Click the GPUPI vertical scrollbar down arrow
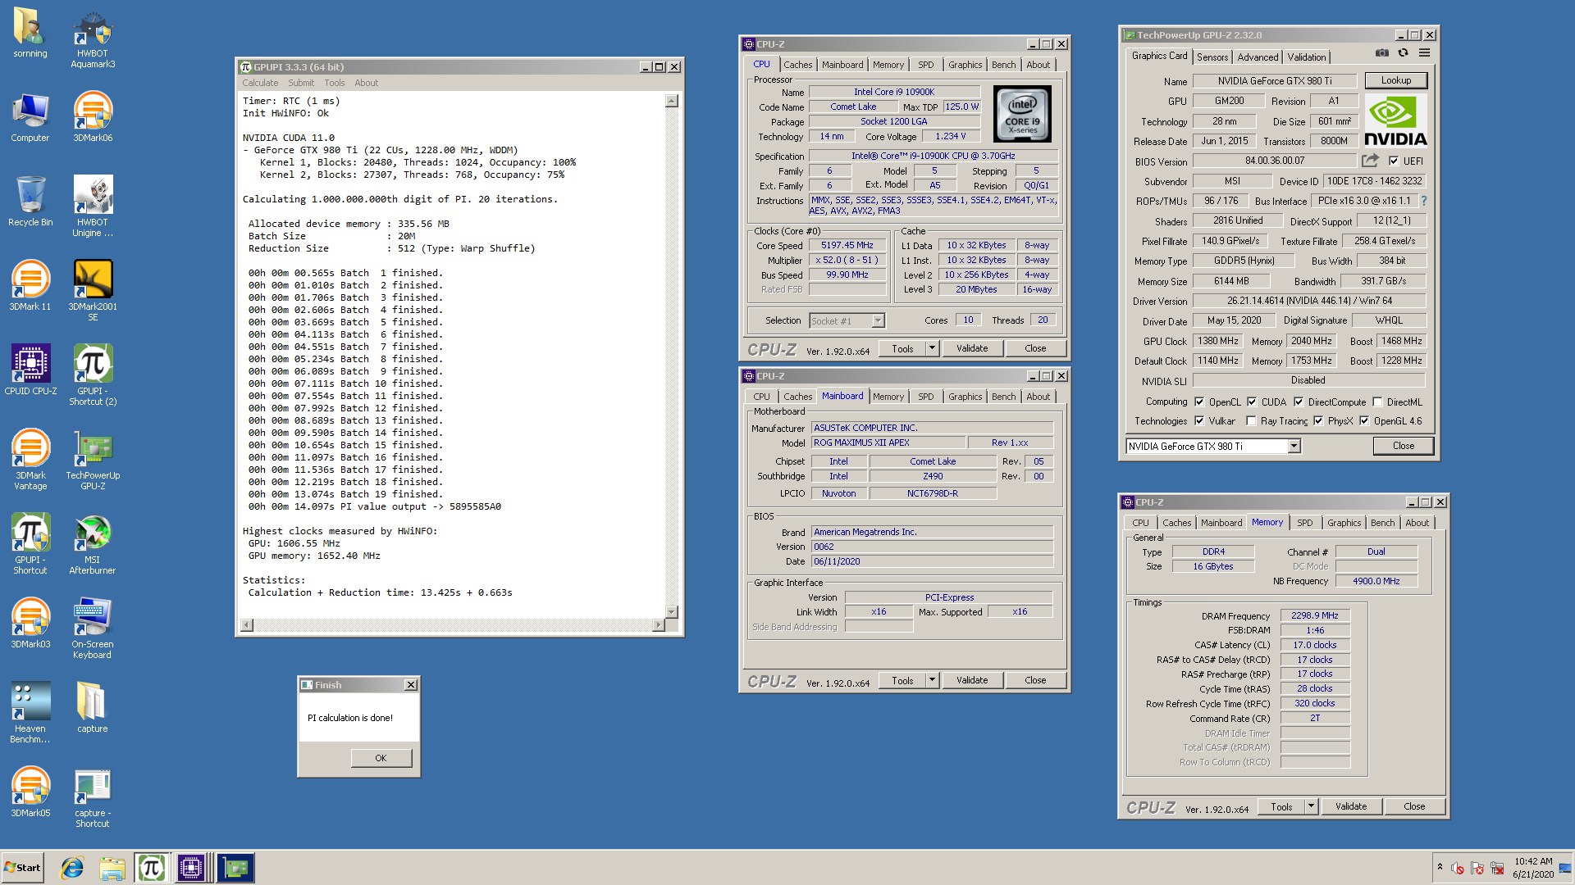 point(672,611)
